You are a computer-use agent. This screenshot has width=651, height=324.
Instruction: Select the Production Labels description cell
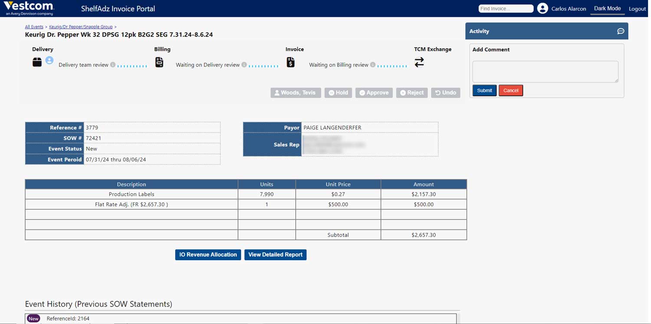(x=132, y=194)
